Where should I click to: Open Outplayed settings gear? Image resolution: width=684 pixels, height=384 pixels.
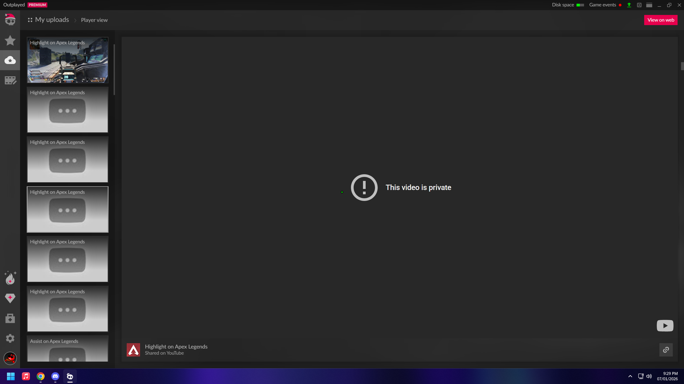click(10, 338)
